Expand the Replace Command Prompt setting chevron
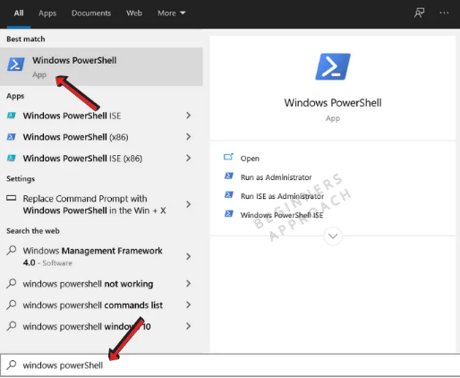Viewport: 460px width, 378px height. 188,204
